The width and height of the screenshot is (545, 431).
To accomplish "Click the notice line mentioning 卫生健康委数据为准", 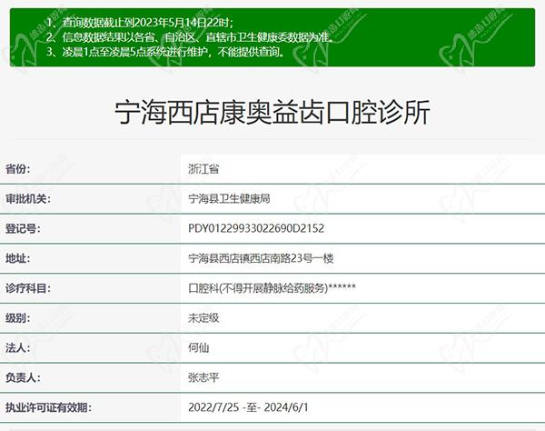I will click(181, 36).
